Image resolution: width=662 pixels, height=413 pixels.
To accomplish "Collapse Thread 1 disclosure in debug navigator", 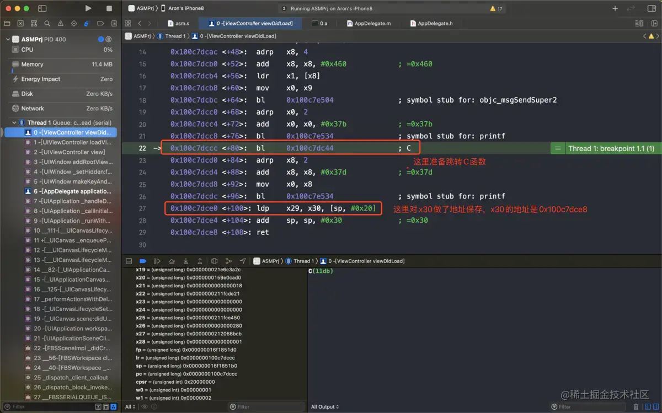I will (14, 122).
